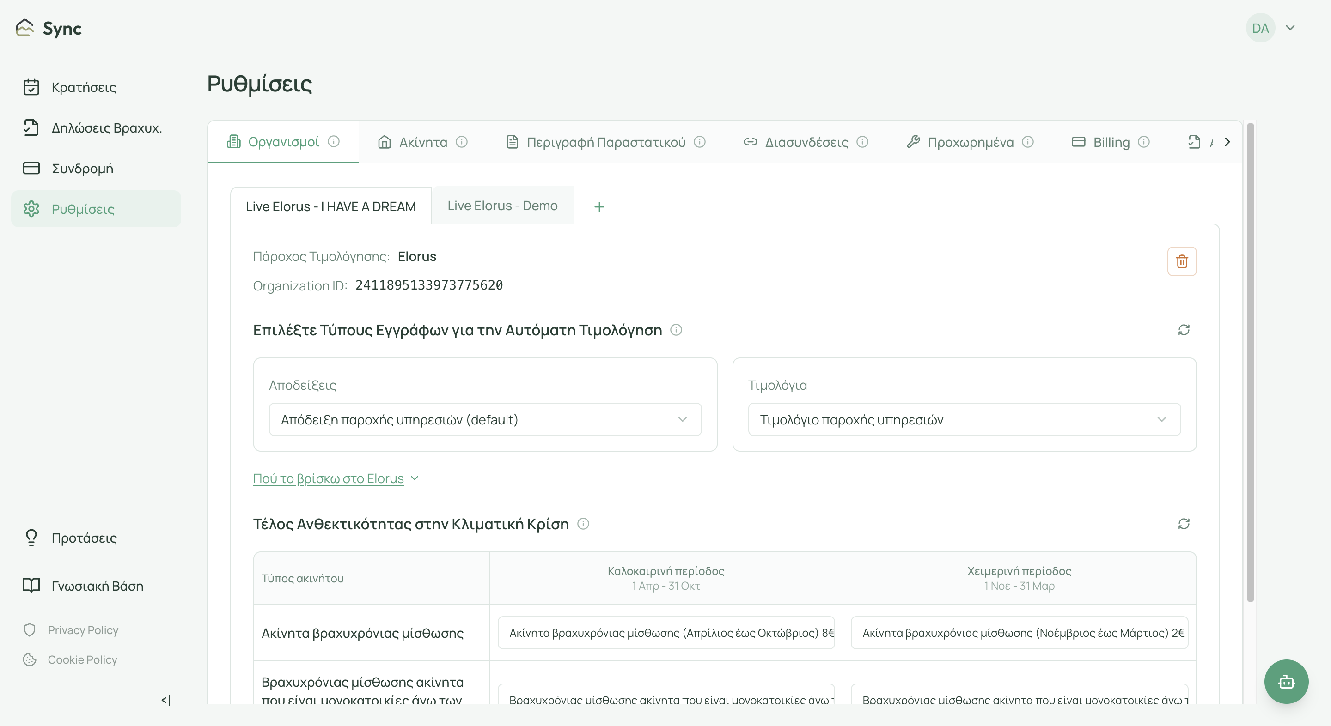Viewport: 1331px width, 726px height.
Task: Refresh climate resilience fee section
Action: click(x=1184, y=524)
